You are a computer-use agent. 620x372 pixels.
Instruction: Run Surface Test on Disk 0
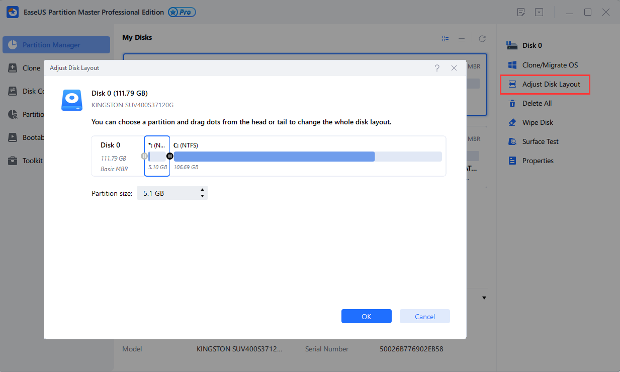tap(540, 141)
